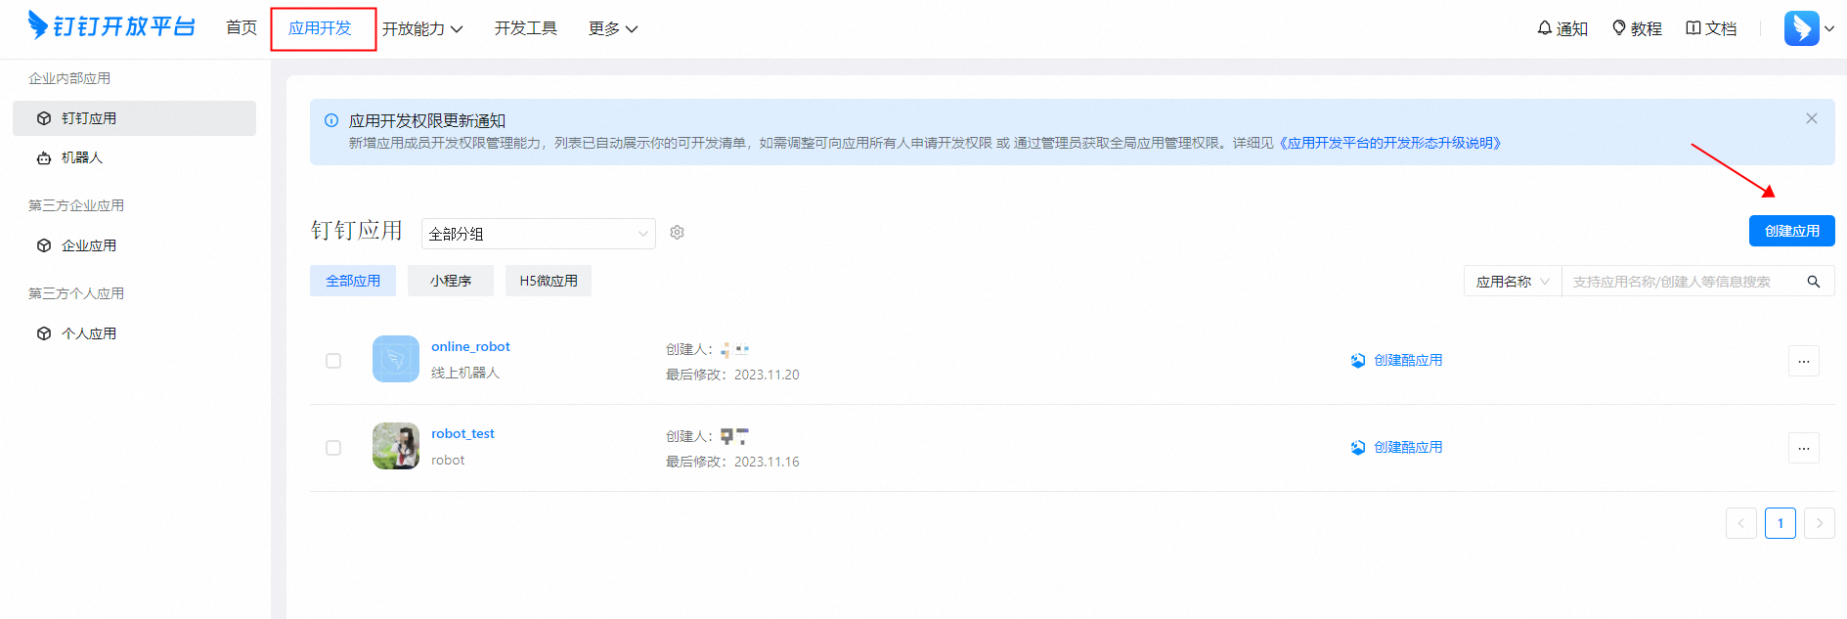This screenshot has height=619, width=1847.
Task: Open 应用开发平台的开发形态升级说明 link
Action: [1388, 143]
